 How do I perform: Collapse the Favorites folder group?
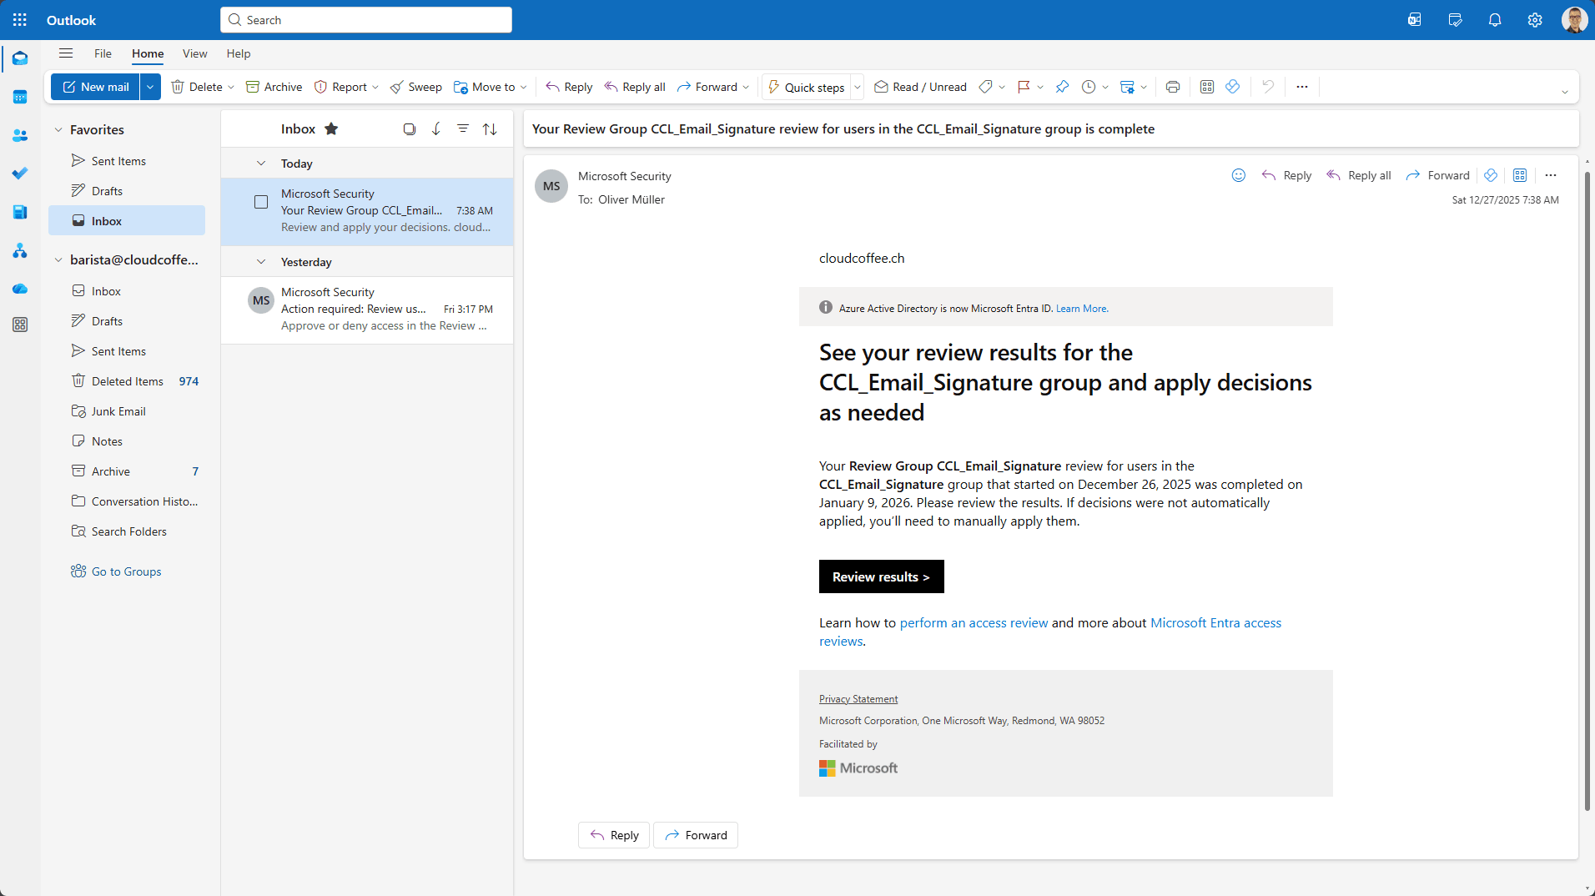pyautogui.click(x=58, y=130)
